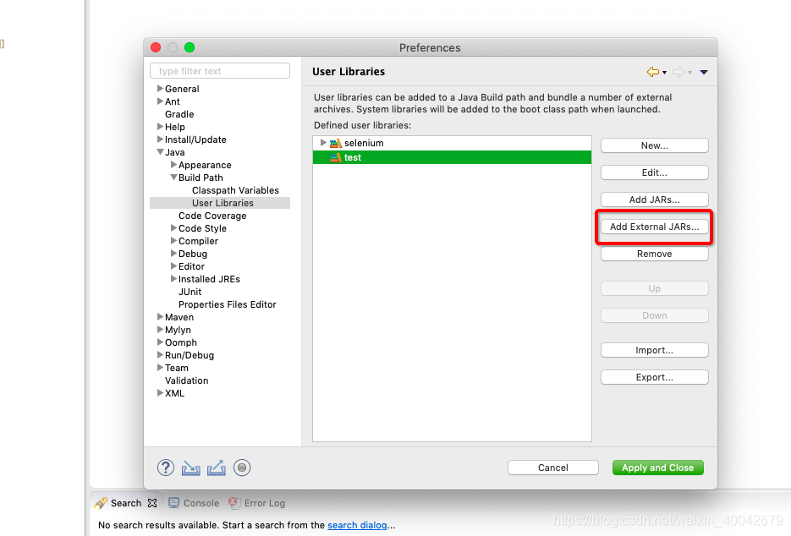This screenshot has width=791, height=536.
Task: Expand the General preferences node
Action: (160, 88)
